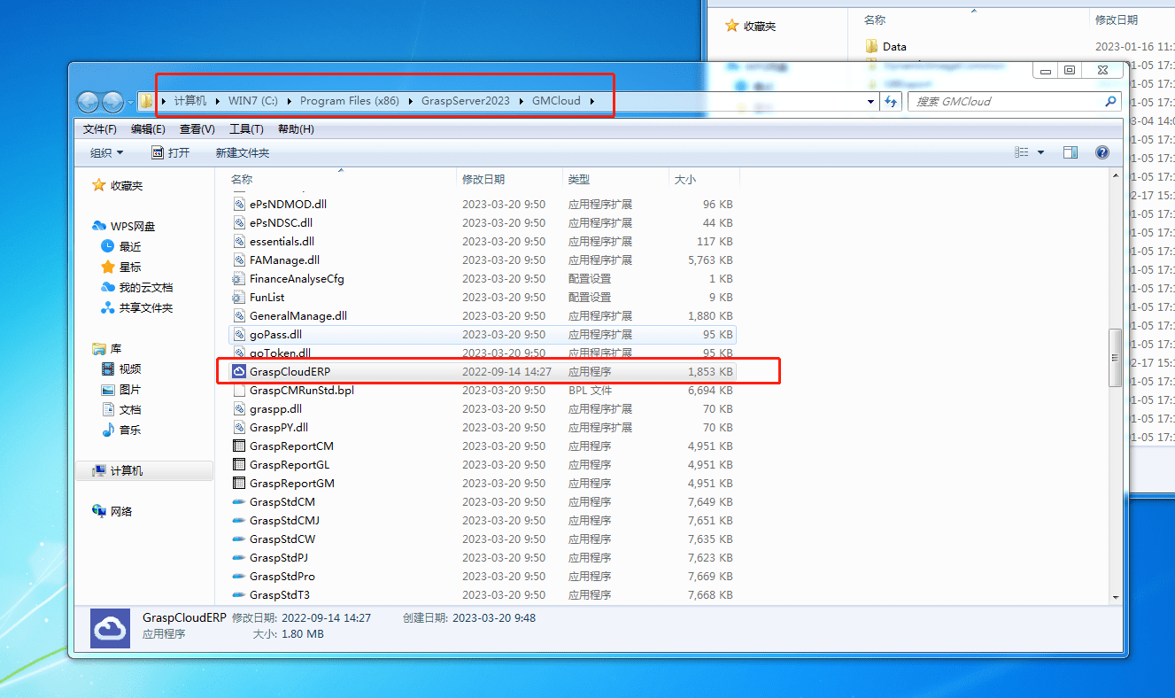The width and height of the screenshot is (1175, 698).
Task: Click the 打开 toolbar button
Action: click(171, 152)
